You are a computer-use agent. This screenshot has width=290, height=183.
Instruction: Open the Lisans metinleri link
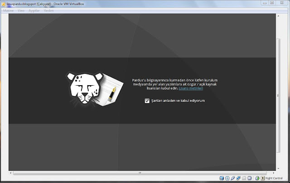[191, 88]
